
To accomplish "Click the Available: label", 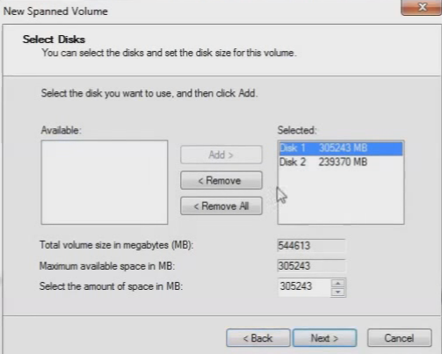I will [61, 130].
